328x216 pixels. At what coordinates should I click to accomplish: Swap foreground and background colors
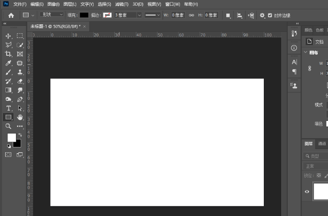tap(20, 135)
